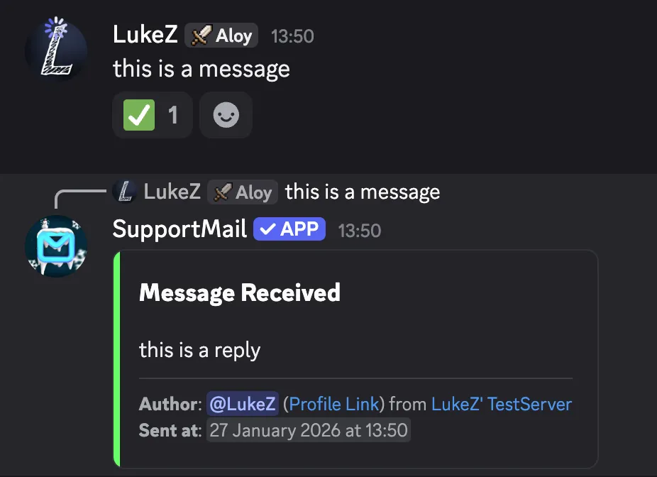Open the SupportMail bot avatar
This screenshot has height=477, width=657.
56,246
